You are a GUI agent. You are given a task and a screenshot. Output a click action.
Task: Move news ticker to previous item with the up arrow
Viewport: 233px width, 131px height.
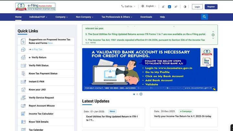213,32
